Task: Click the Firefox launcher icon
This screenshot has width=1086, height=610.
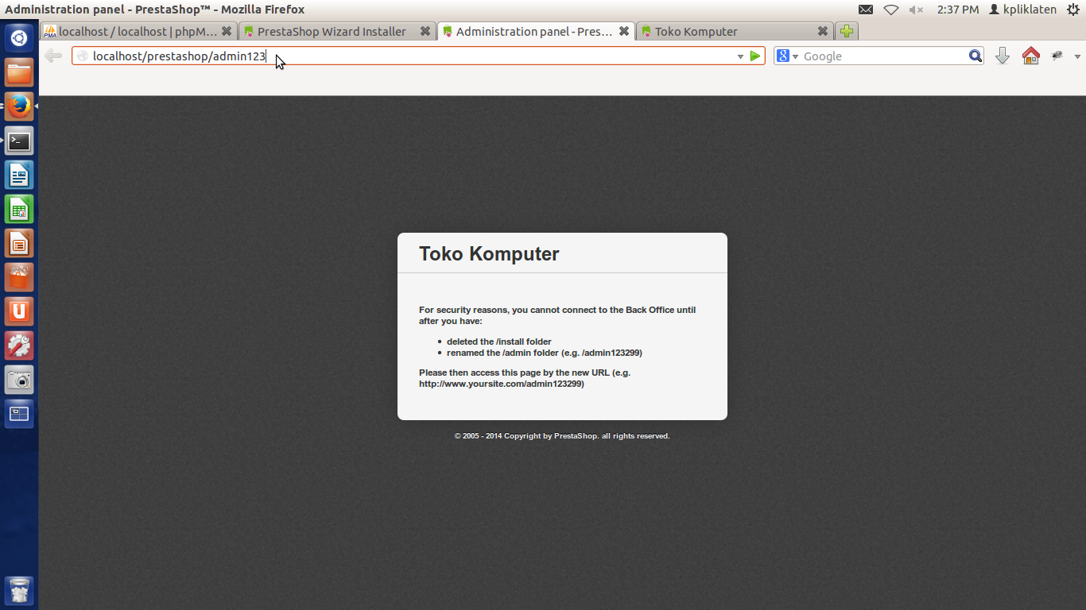Action: tap(19, 106)
